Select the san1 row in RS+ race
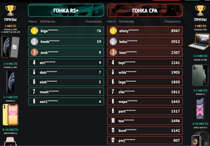The width and height of the screenshot is (210, 146). pos(66,101)
